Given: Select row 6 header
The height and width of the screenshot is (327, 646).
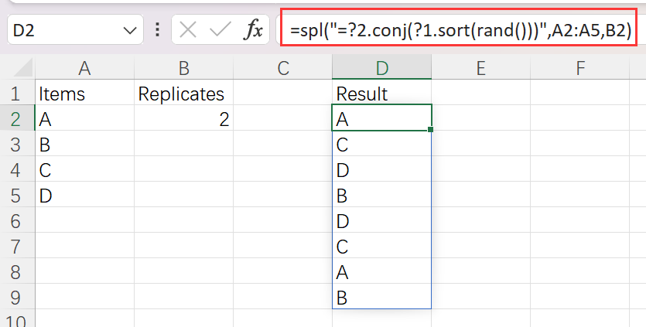Looking at the screenshot, I should pos(15,221).
